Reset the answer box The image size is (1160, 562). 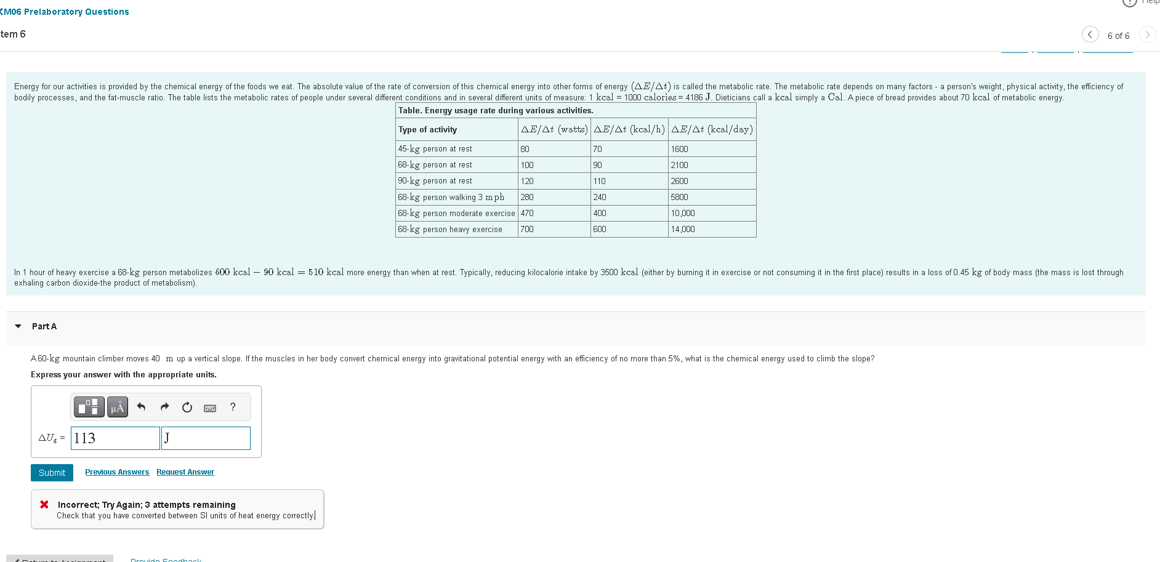click(187, 407)
